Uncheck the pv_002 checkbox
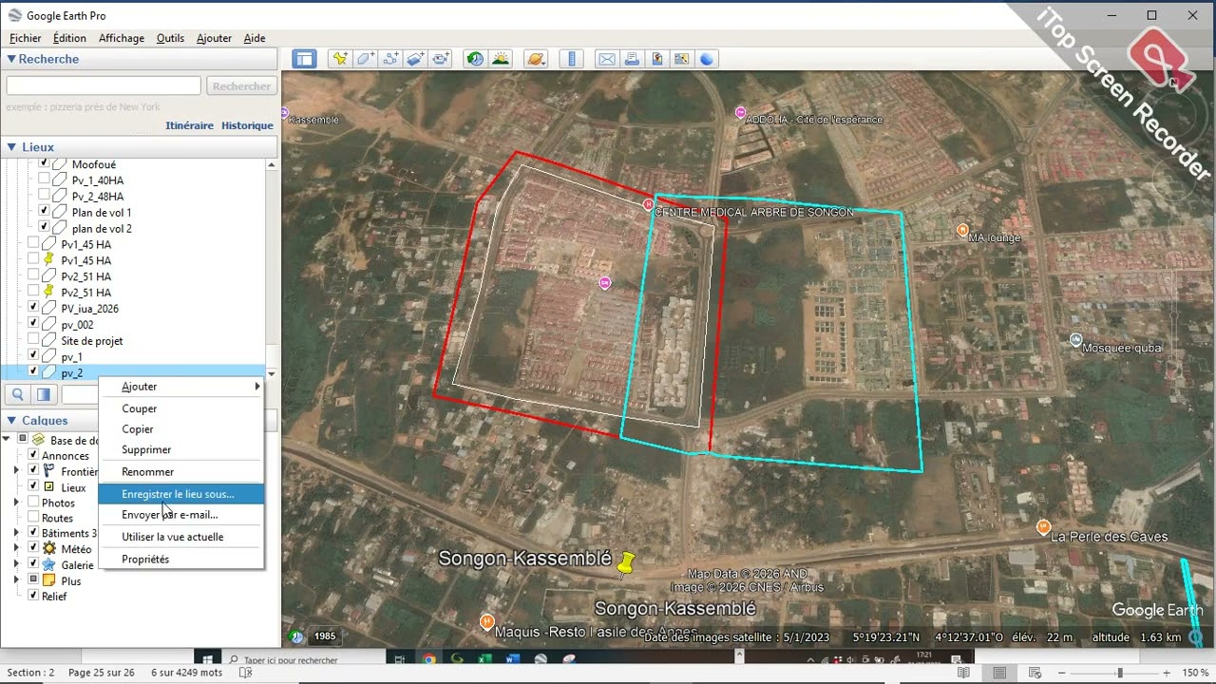Screen dimensions: 1216x684 click(33, 324)
